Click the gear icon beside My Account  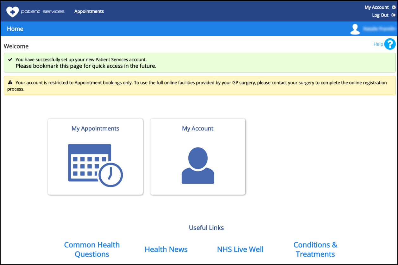tap(394, 7)
